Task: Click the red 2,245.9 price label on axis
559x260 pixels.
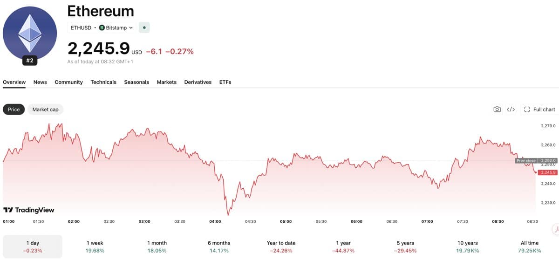Action: pos(548,172)
